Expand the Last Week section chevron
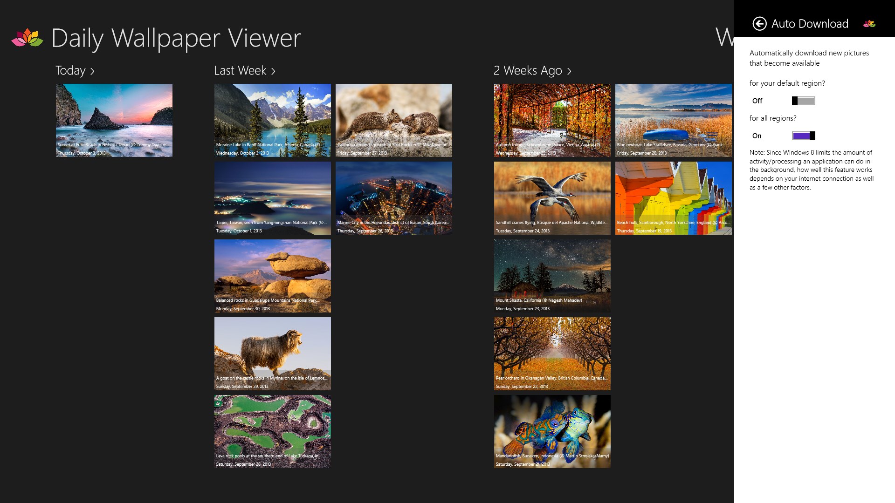This screenshot has height=503, width=895. click(273, 71)
